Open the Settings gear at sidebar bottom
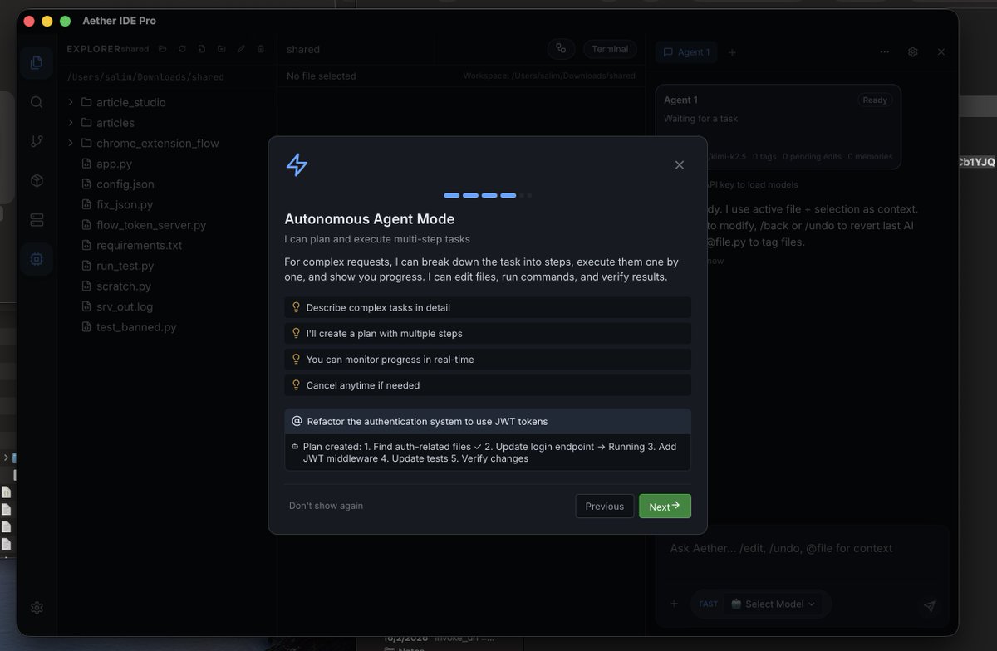Image resolution: width=997 pixels, height=651 pixels. pyautogui.click(x=37, y=608)
